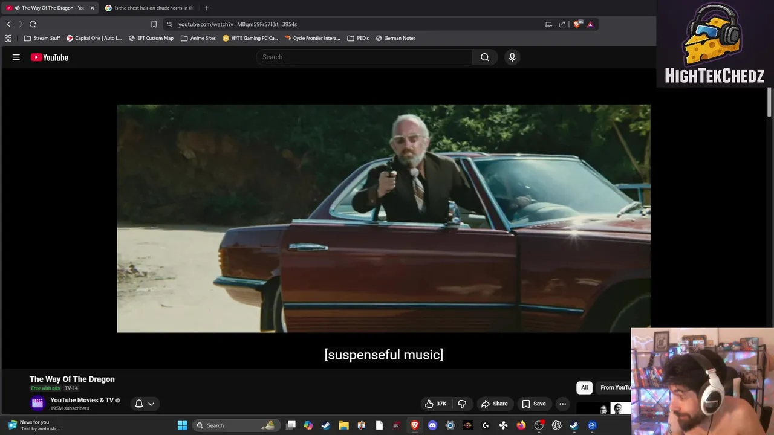This screenshot has width=774, height=435.
Task: Open EFT Custom Map bookmark
Action: point(151,38)
